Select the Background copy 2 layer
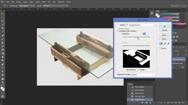This screenshot has width=188, height=105. tap(179, 59)
